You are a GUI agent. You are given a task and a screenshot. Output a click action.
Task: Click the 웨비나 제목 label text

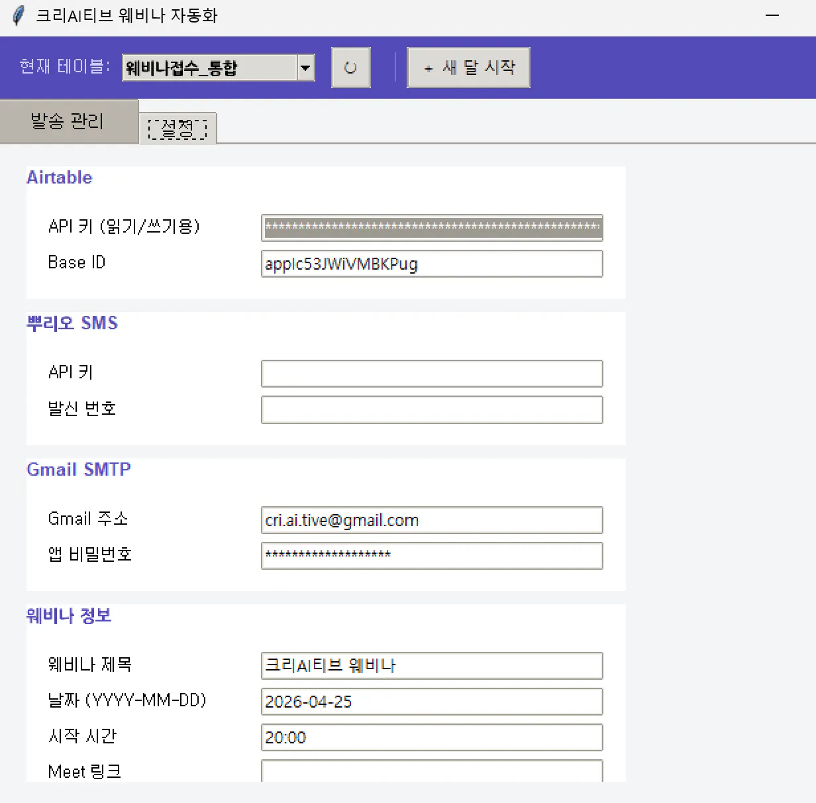coord(90,665)
